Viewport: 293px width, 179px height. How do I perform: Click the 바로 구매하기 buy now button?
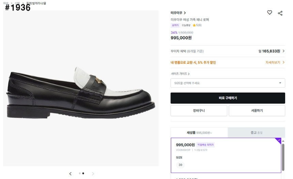(x=228, y=98)
